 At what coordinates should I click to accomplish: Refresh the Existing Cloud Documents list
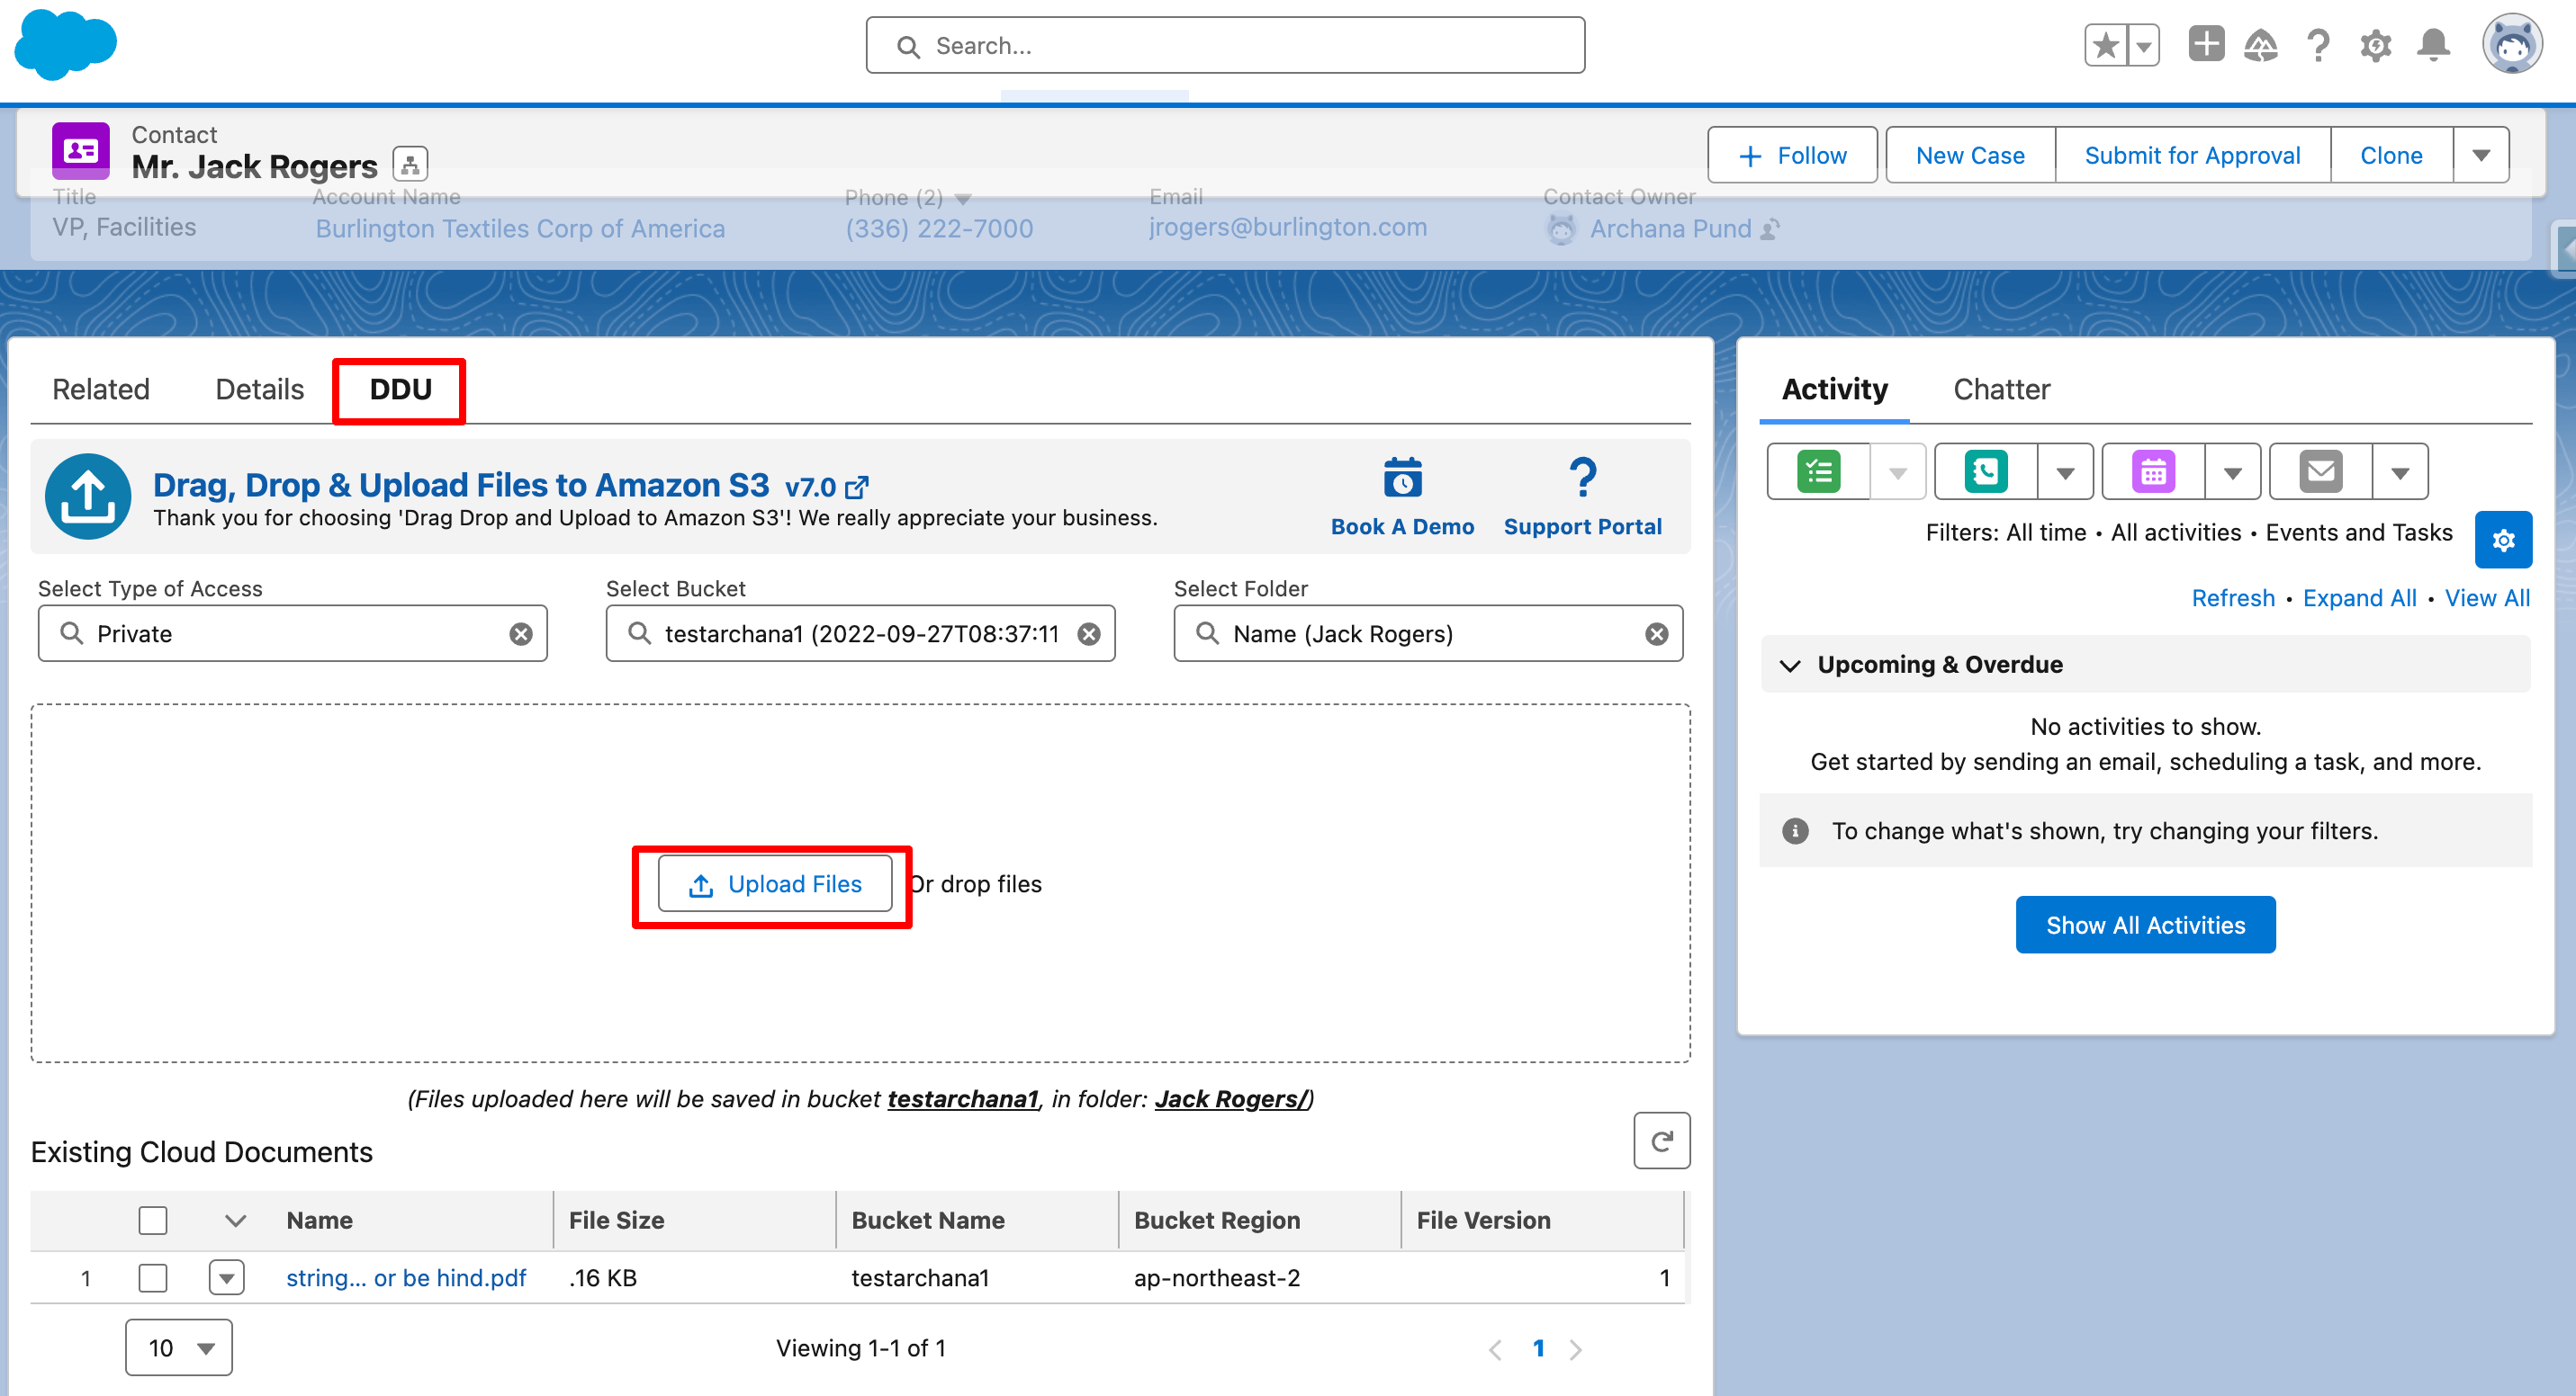(x=1661, y=1141)
